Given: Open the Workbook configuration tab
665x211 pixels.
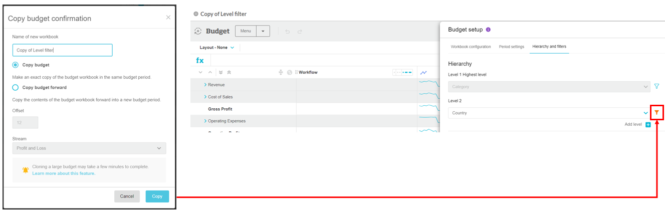Looking at the screenshot, I should 471,47.
